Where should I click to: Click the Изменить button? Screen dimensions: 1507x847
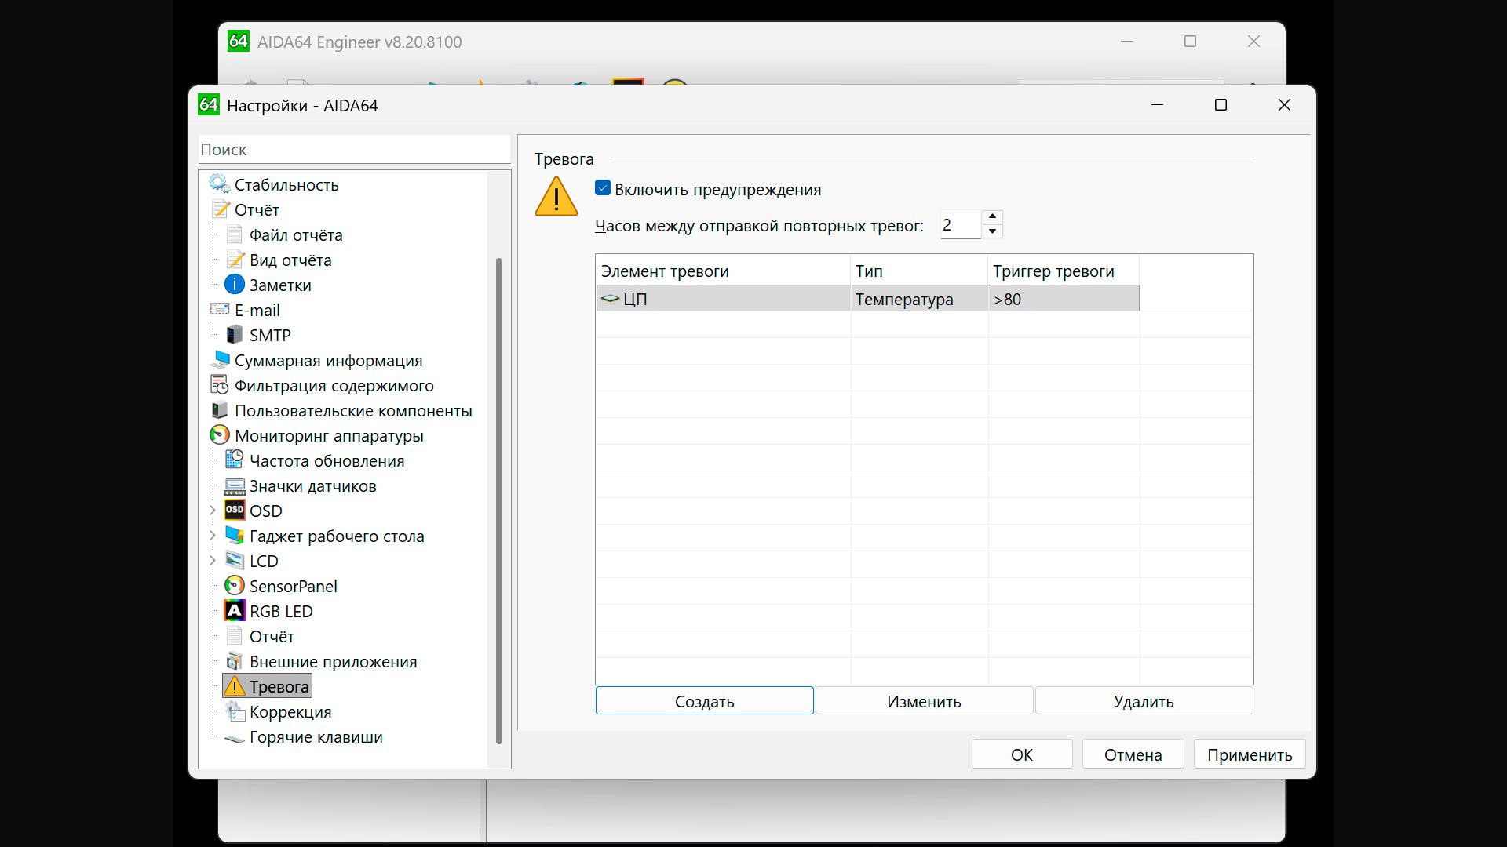924,701
